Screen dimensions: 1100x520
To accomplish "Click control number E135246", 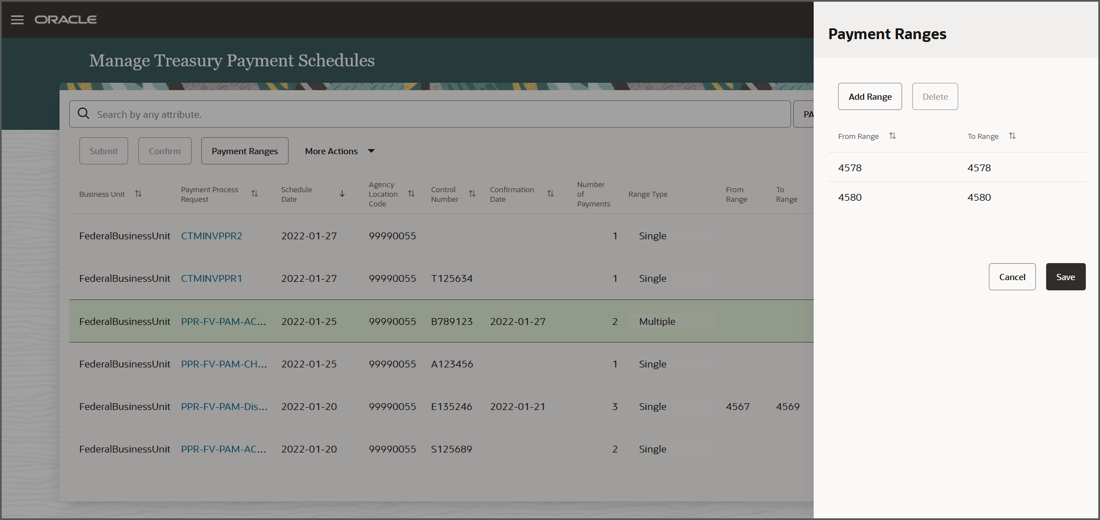I will (x=452, y=407).
